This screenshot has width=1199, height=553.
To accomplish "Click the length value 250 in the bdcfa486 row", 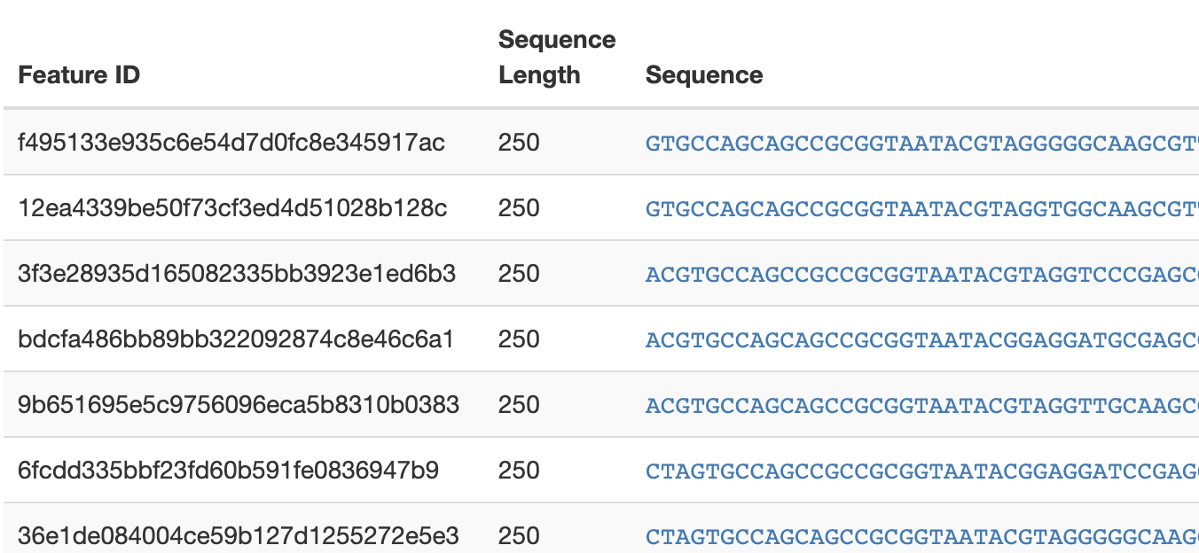I will pos(519,339).
